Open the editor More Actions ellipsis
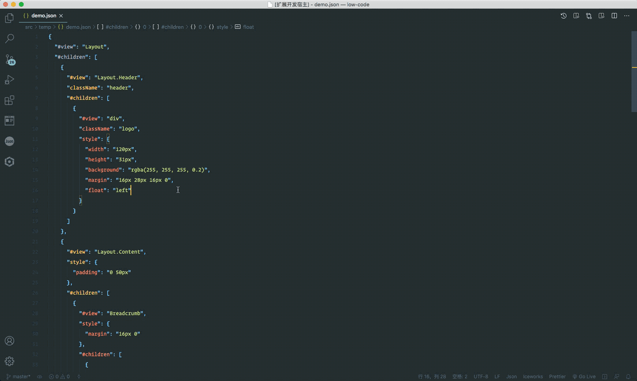Screen dimensions: 637x381 (627, 16)
